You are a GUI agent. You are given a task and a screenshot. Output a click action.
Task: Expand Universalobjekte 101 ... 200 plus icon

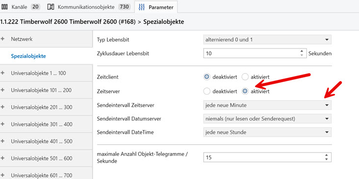[x=3, y=90]
